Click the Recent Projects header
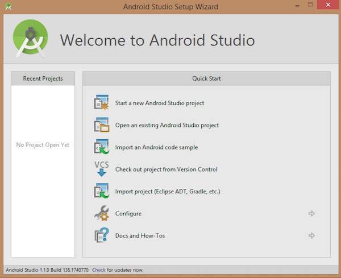 (x=43, y=78)
